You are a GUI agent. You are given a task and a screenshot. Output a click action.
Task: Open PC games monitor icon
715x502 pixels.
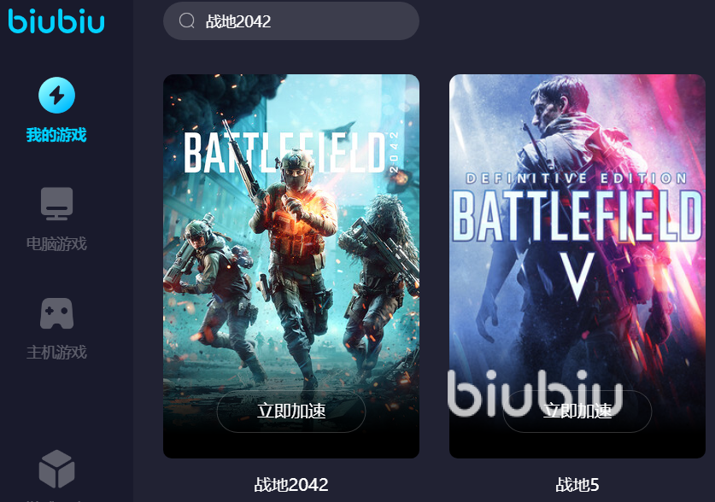(56, 204)
